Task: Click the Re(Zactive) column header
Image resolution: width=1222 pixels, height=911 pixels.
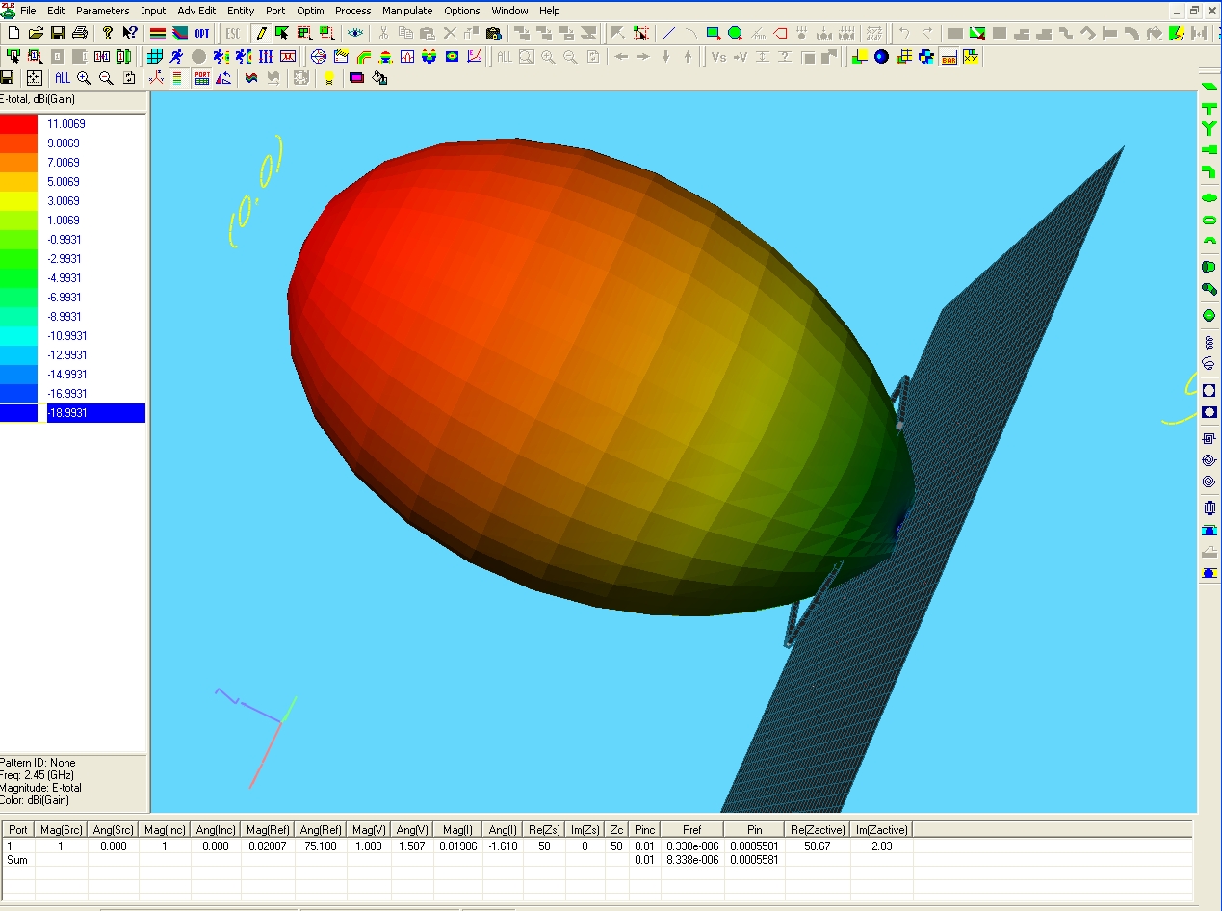Action: tap(818, 829)
